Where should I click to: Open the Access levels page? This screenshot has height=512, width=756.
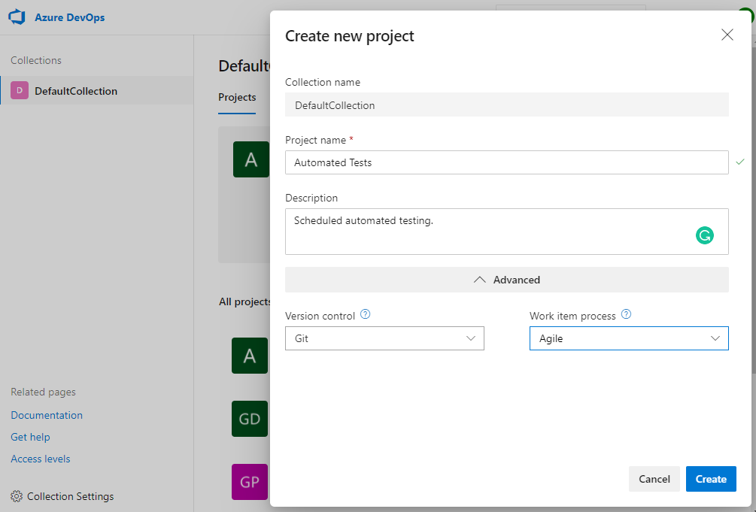(x=40, y=459)
